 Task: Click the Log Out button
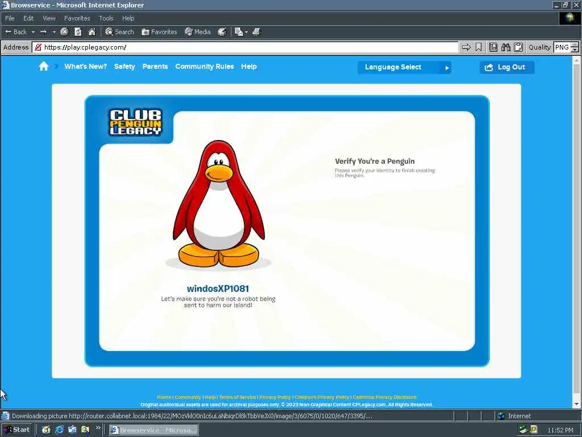[x=506, y=67]
